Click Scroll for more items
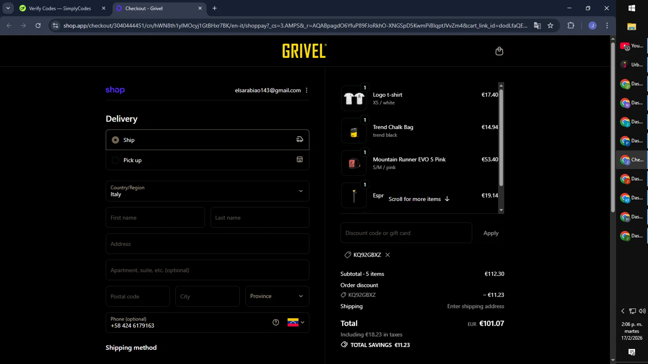 [x=419, y=199]
